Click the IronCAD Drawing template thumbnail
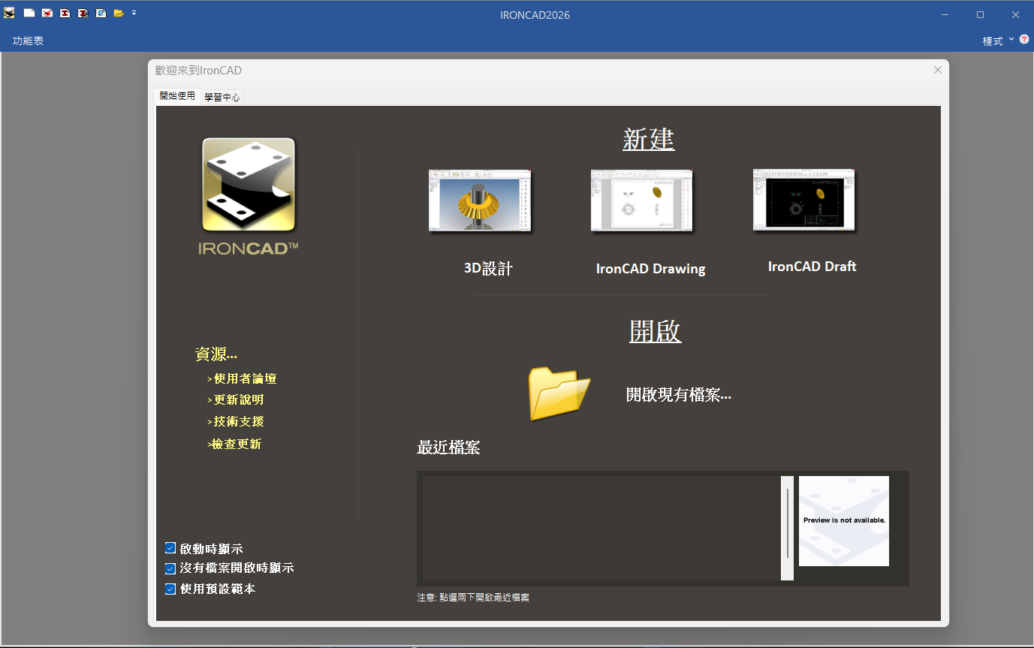Screen dimensions: 1034x648 tap(641, 200)
